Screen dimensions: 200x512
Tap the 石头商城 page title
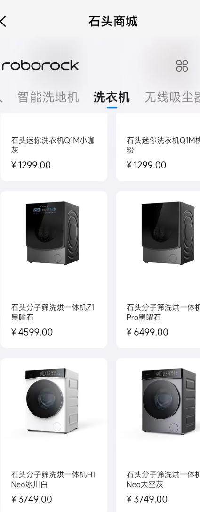coord(113,22)
